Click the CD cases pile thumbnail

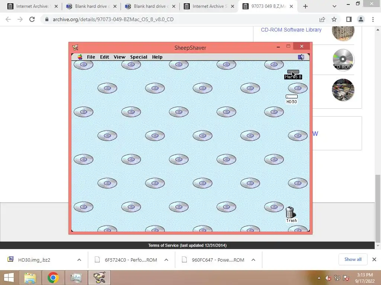(x=343, y=90)
